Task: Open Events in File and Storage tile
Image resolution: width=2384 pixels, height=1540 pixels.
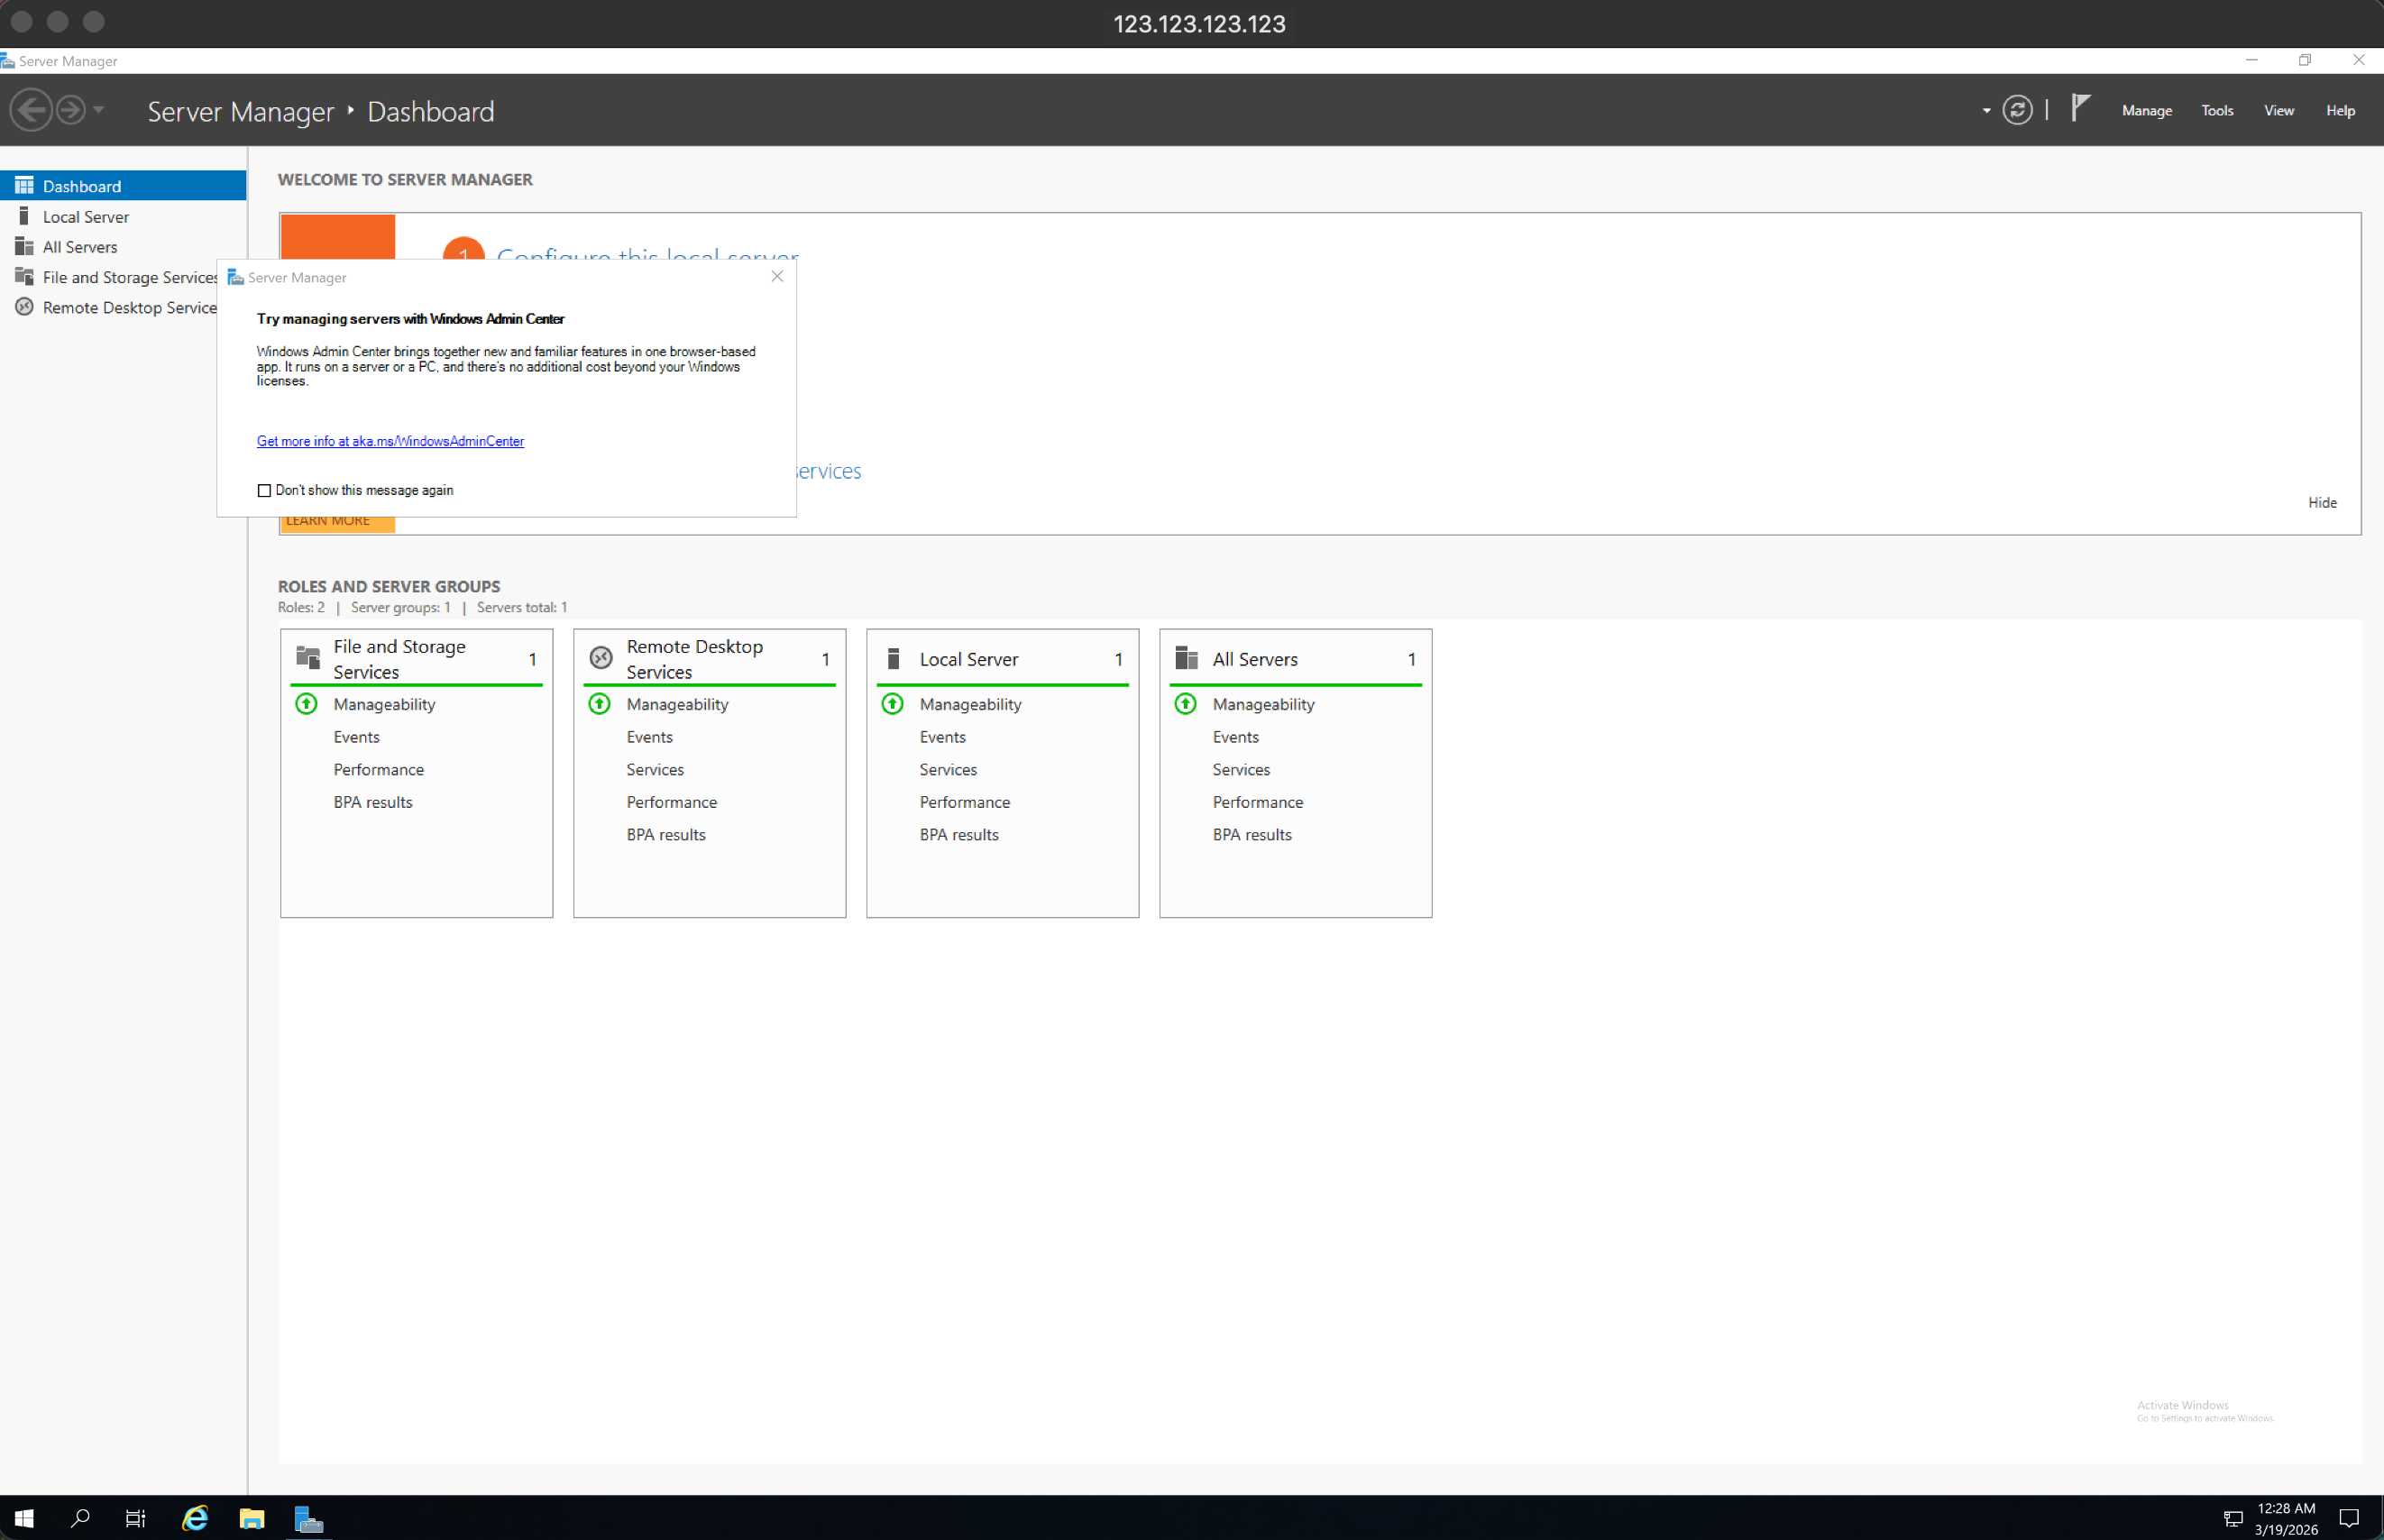Action: pyautogui.click(x=356, y=737)
